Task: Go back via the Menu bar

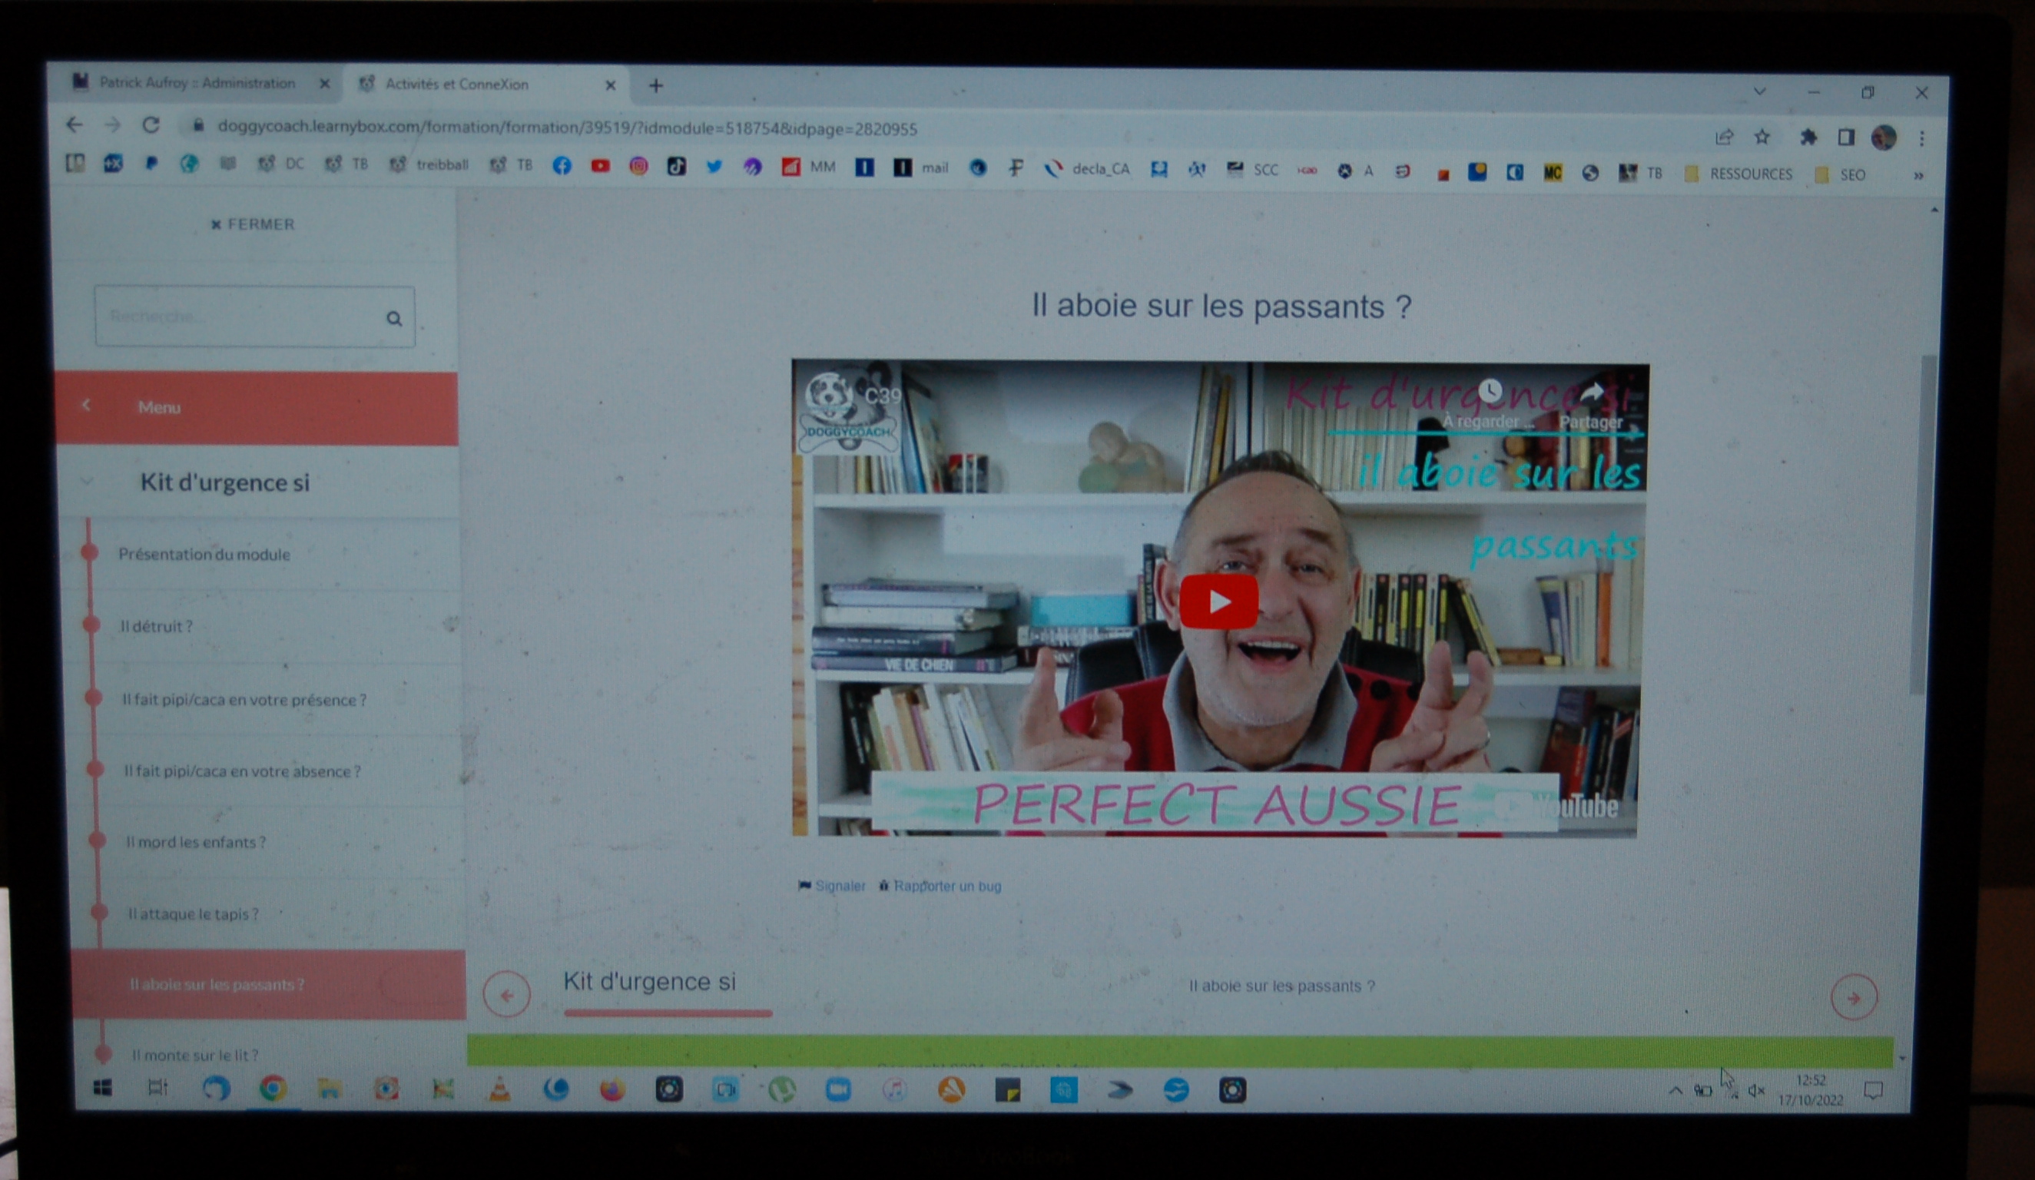Action: point(256,408)
